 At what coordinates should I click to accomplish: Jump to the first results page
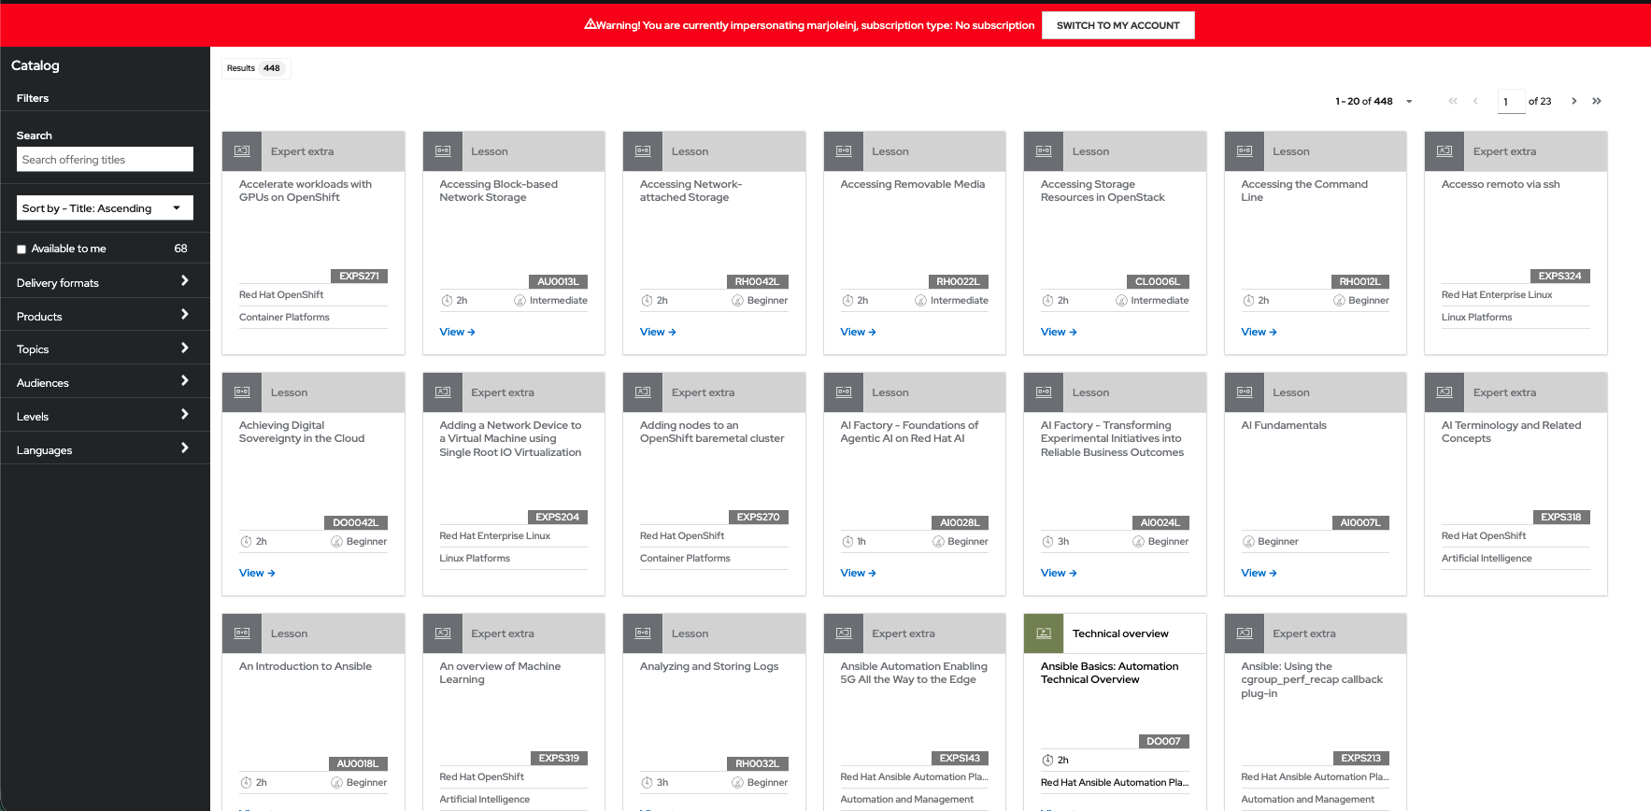coord(1453,101)
